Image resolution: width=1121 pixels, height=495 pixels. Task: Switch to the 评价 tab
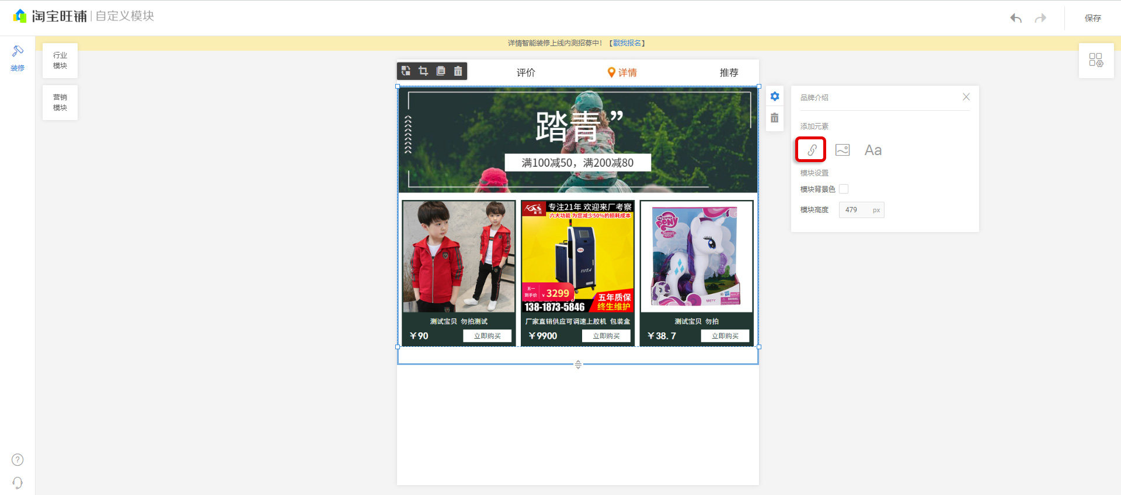pos(525,72)
